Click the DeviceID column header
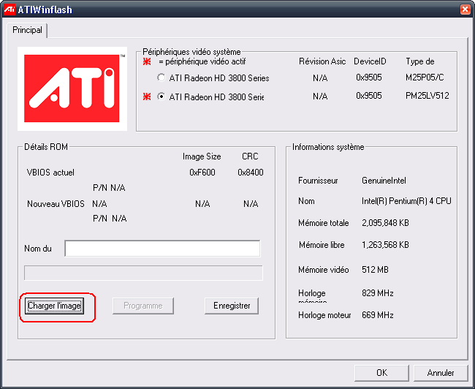 tap(370, 61)
